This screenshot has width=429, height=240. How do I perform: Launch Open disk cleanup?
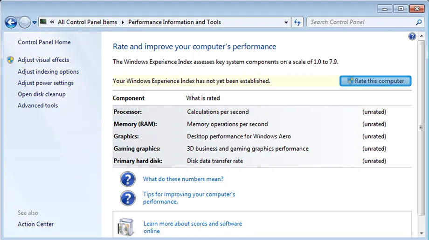[42, 94]
